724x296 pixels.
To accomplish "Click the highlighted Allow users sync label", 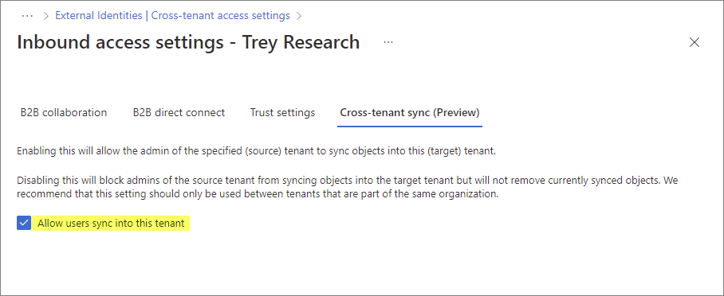I will 112,224.
